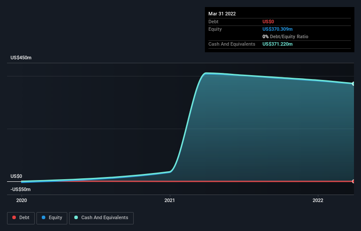This screenshot has width=361, height=231.
Task: Click the 2021 x-axis label
Action: (170, 200)
